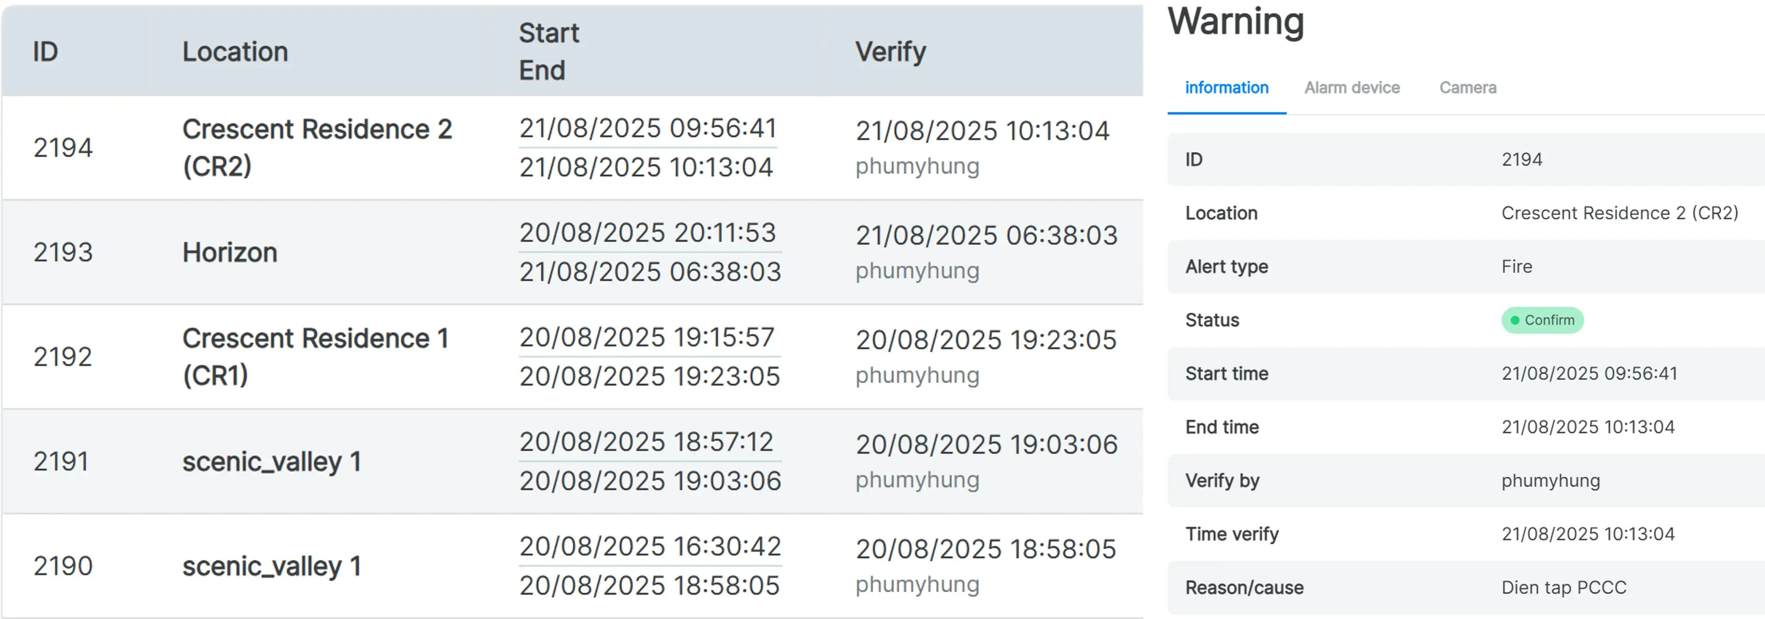Open the Horizon location alert row

click(230, 252)
